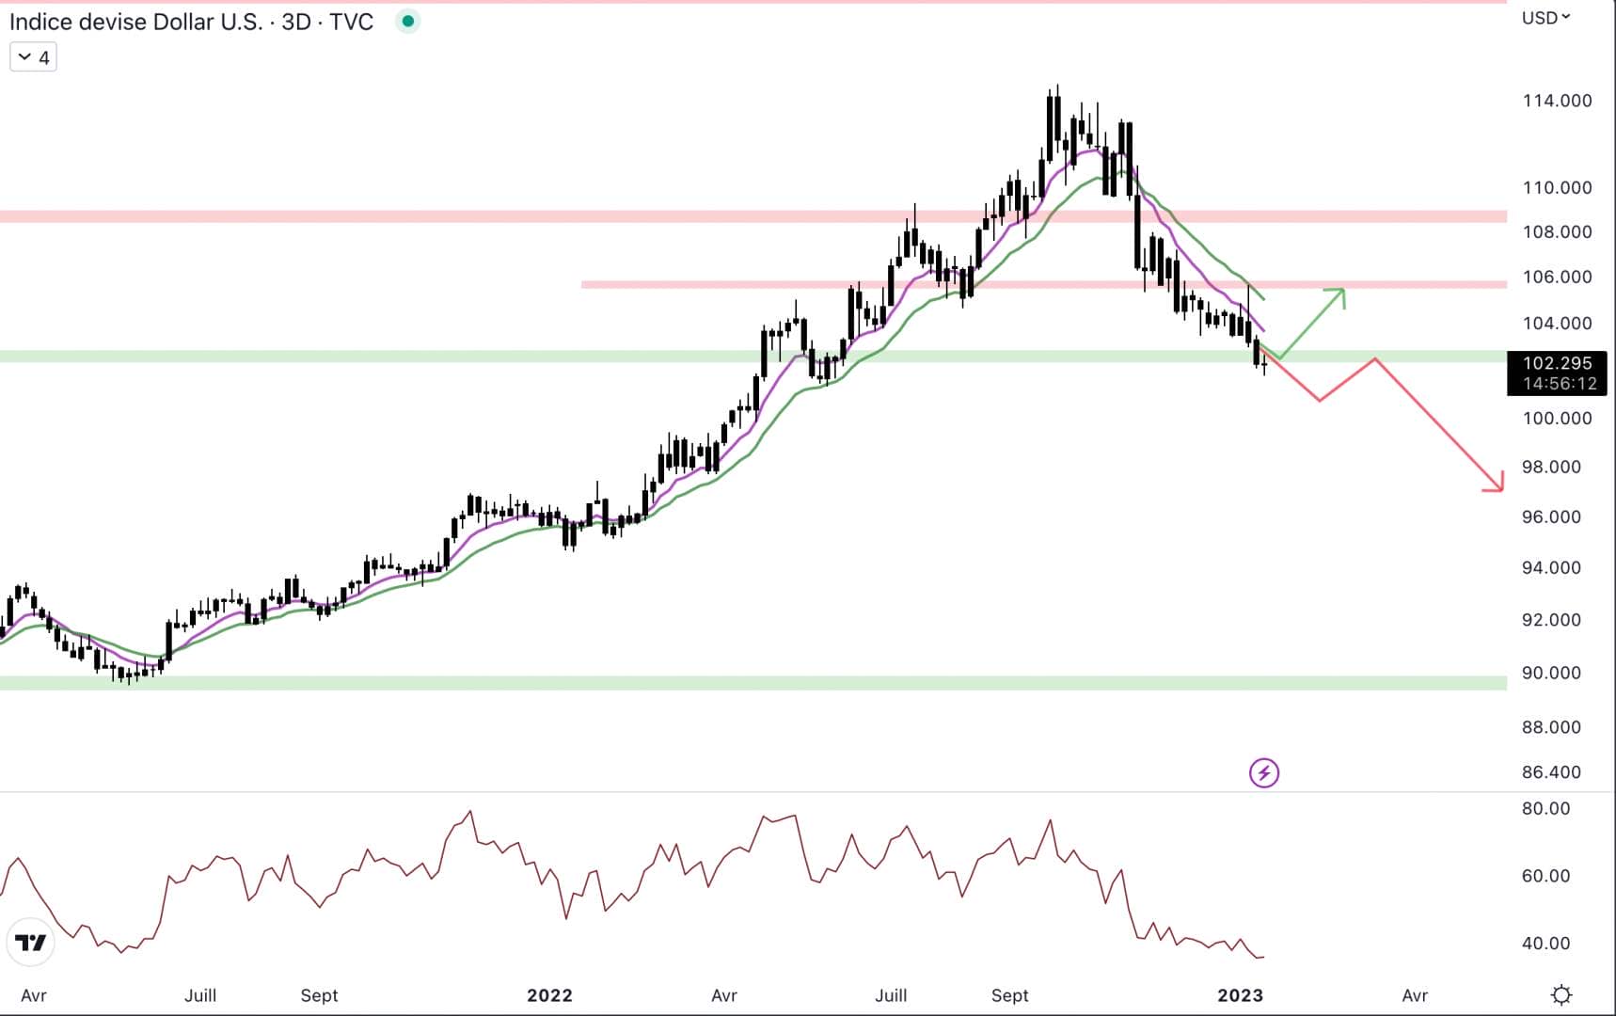Image resolution: width=1616 pixels, height=1016 pixels.
Task: Open the USD currency dropdown
Action: click(x=1545, y=17)
